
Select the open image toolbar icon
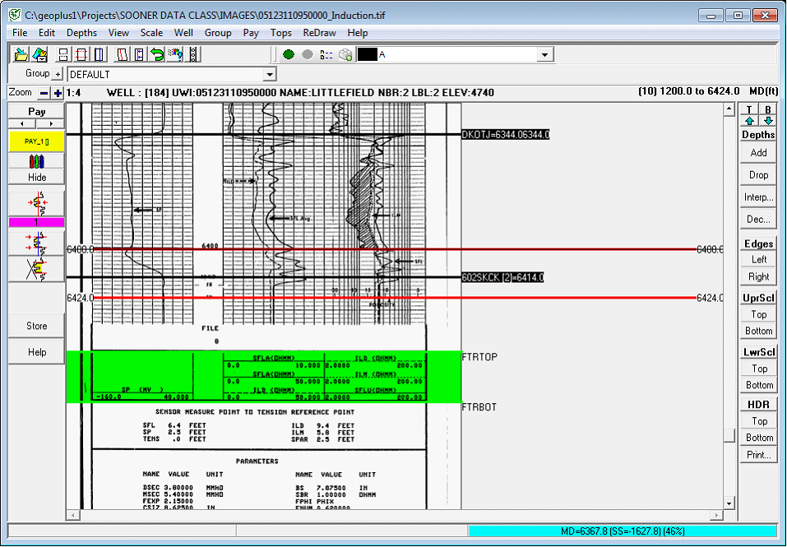point(20,54)
